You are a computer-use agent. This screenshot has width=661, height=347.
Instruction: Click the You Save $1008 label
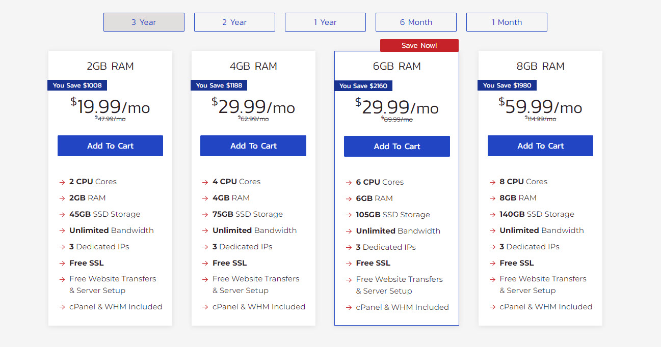[77, 85]
